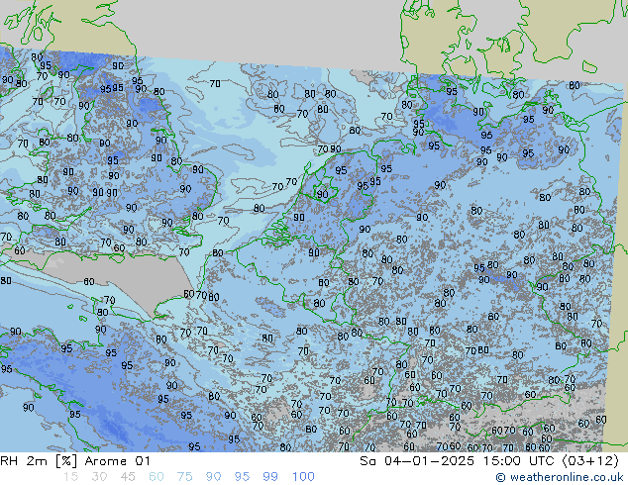Select the legend value 90
This screenshot has width=628, height=485.
(x=213, y=477)
